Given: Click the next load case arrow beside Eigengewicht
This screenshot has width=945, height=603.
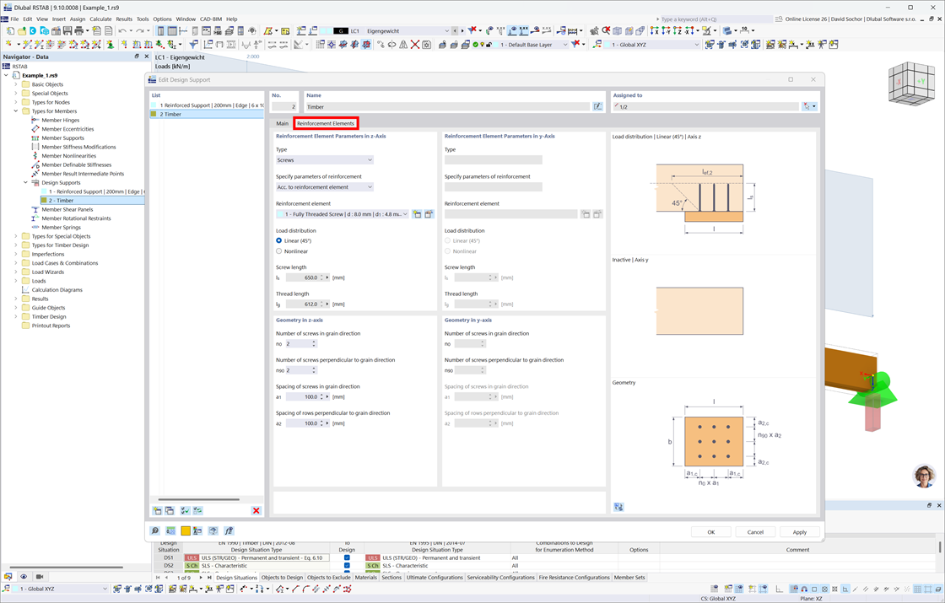Looking at the screenshot, I should coord(462,30).
